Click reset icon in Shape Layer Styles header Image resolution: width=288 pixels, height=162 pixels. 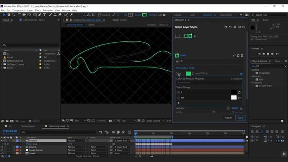[230, 27]
